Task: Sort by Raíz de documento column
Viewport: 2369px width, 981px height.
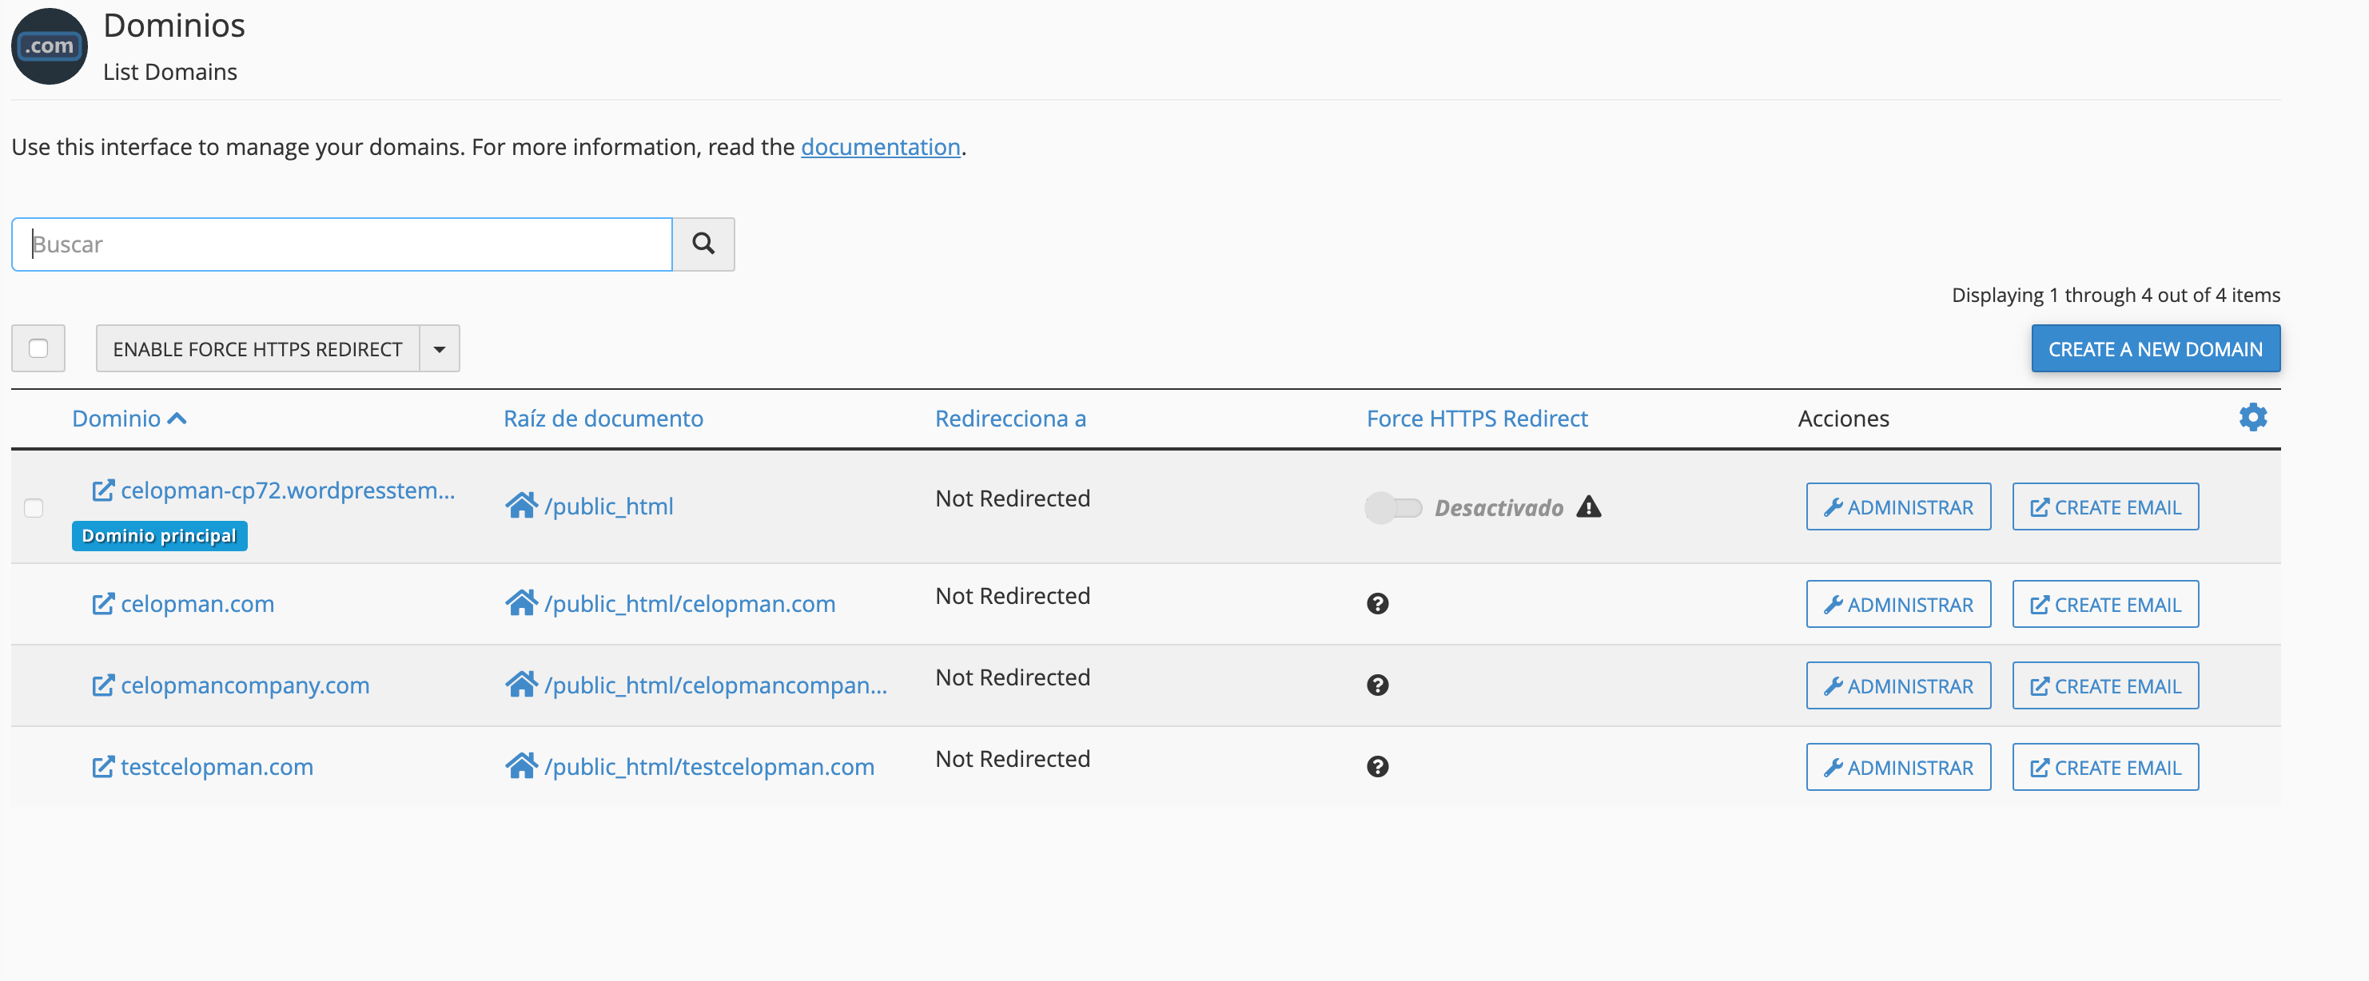Action: 603,419
